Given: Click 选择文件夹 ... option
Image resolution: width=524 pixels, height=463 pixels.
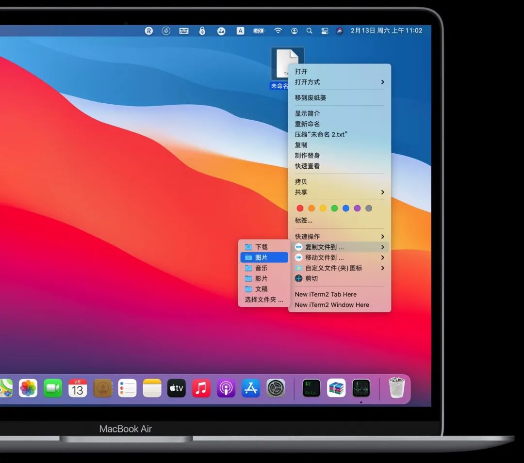Looking at the screenshot, I should [264, 300].
